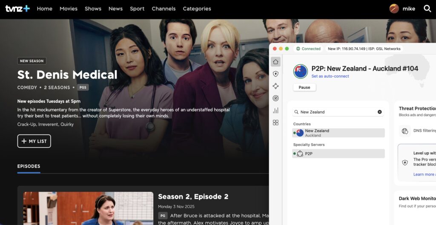
Task: Open the VPN home sidebar icon
Action: (x=275, y=62)
